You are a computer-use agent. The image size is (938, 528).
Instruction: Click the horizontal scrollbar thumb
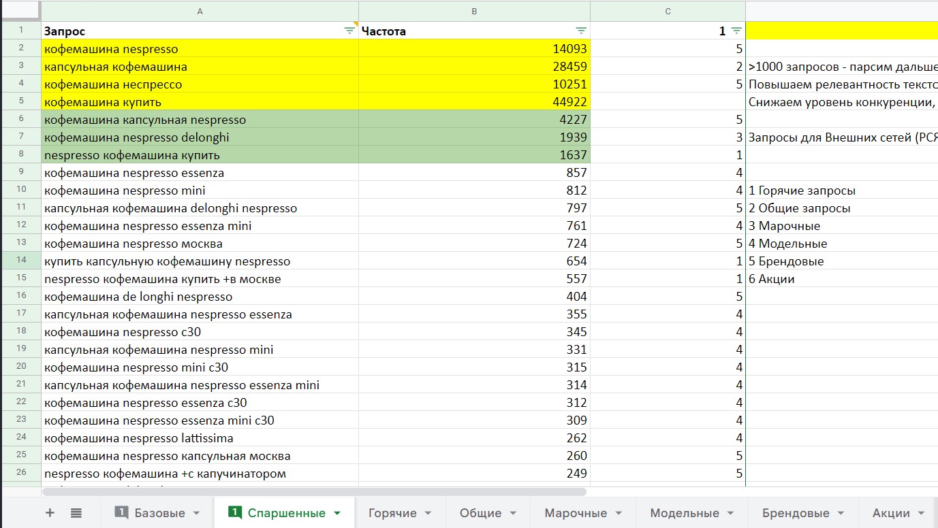(x=314, y=491)
